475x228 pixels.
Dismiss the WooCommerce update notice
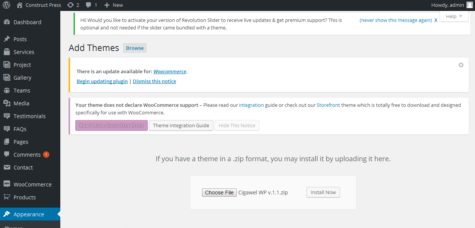(x=461, y=65)
